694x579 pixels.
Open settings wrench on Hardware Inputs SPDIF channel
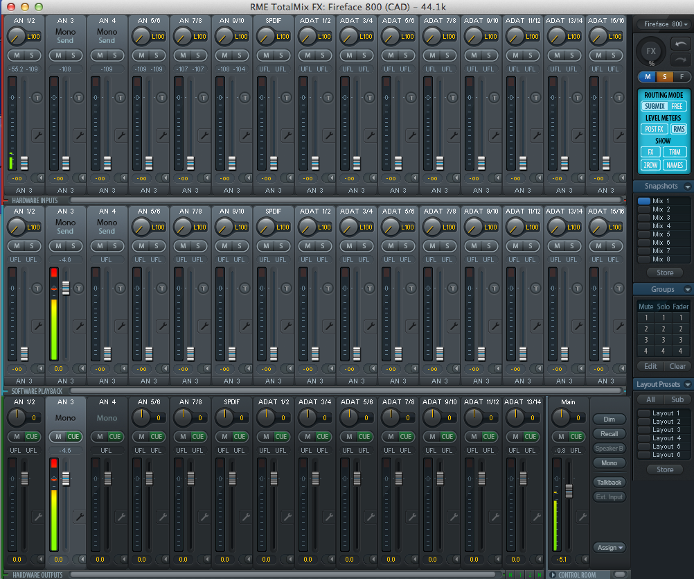point(287,135)
